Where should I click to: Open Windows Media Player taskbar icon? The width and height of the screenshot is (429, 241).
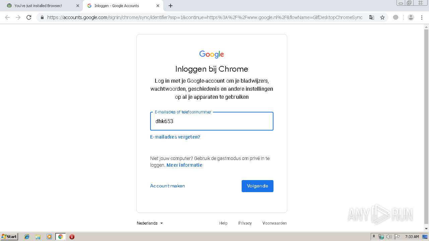(49, 237)
